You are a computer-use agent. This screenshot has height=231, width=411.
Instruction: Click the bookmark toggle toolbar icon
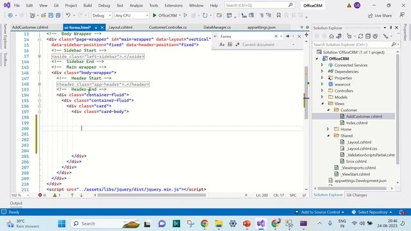(279, 15)
